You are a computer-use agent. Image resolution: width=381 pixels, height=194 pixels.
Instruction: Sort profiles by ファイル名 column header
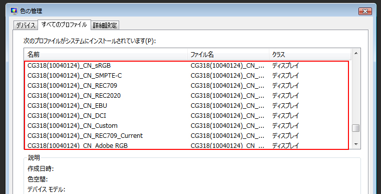coord(228,55)
